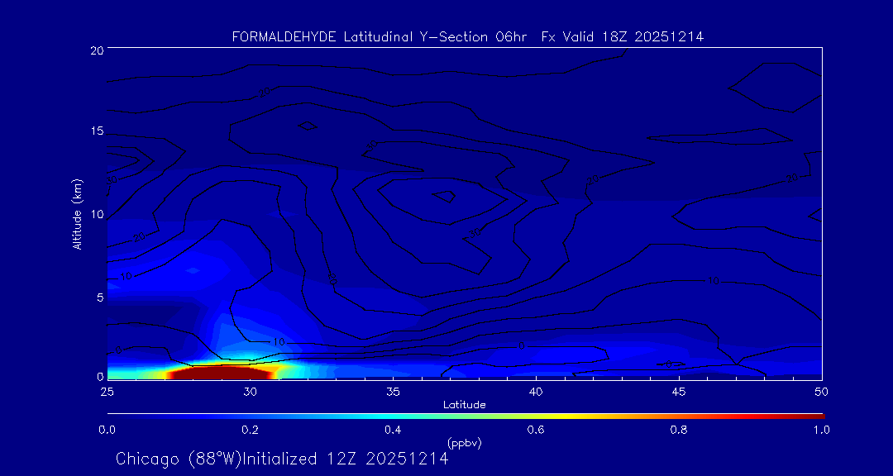Click the 0.6 label under the colorbar

536,430
